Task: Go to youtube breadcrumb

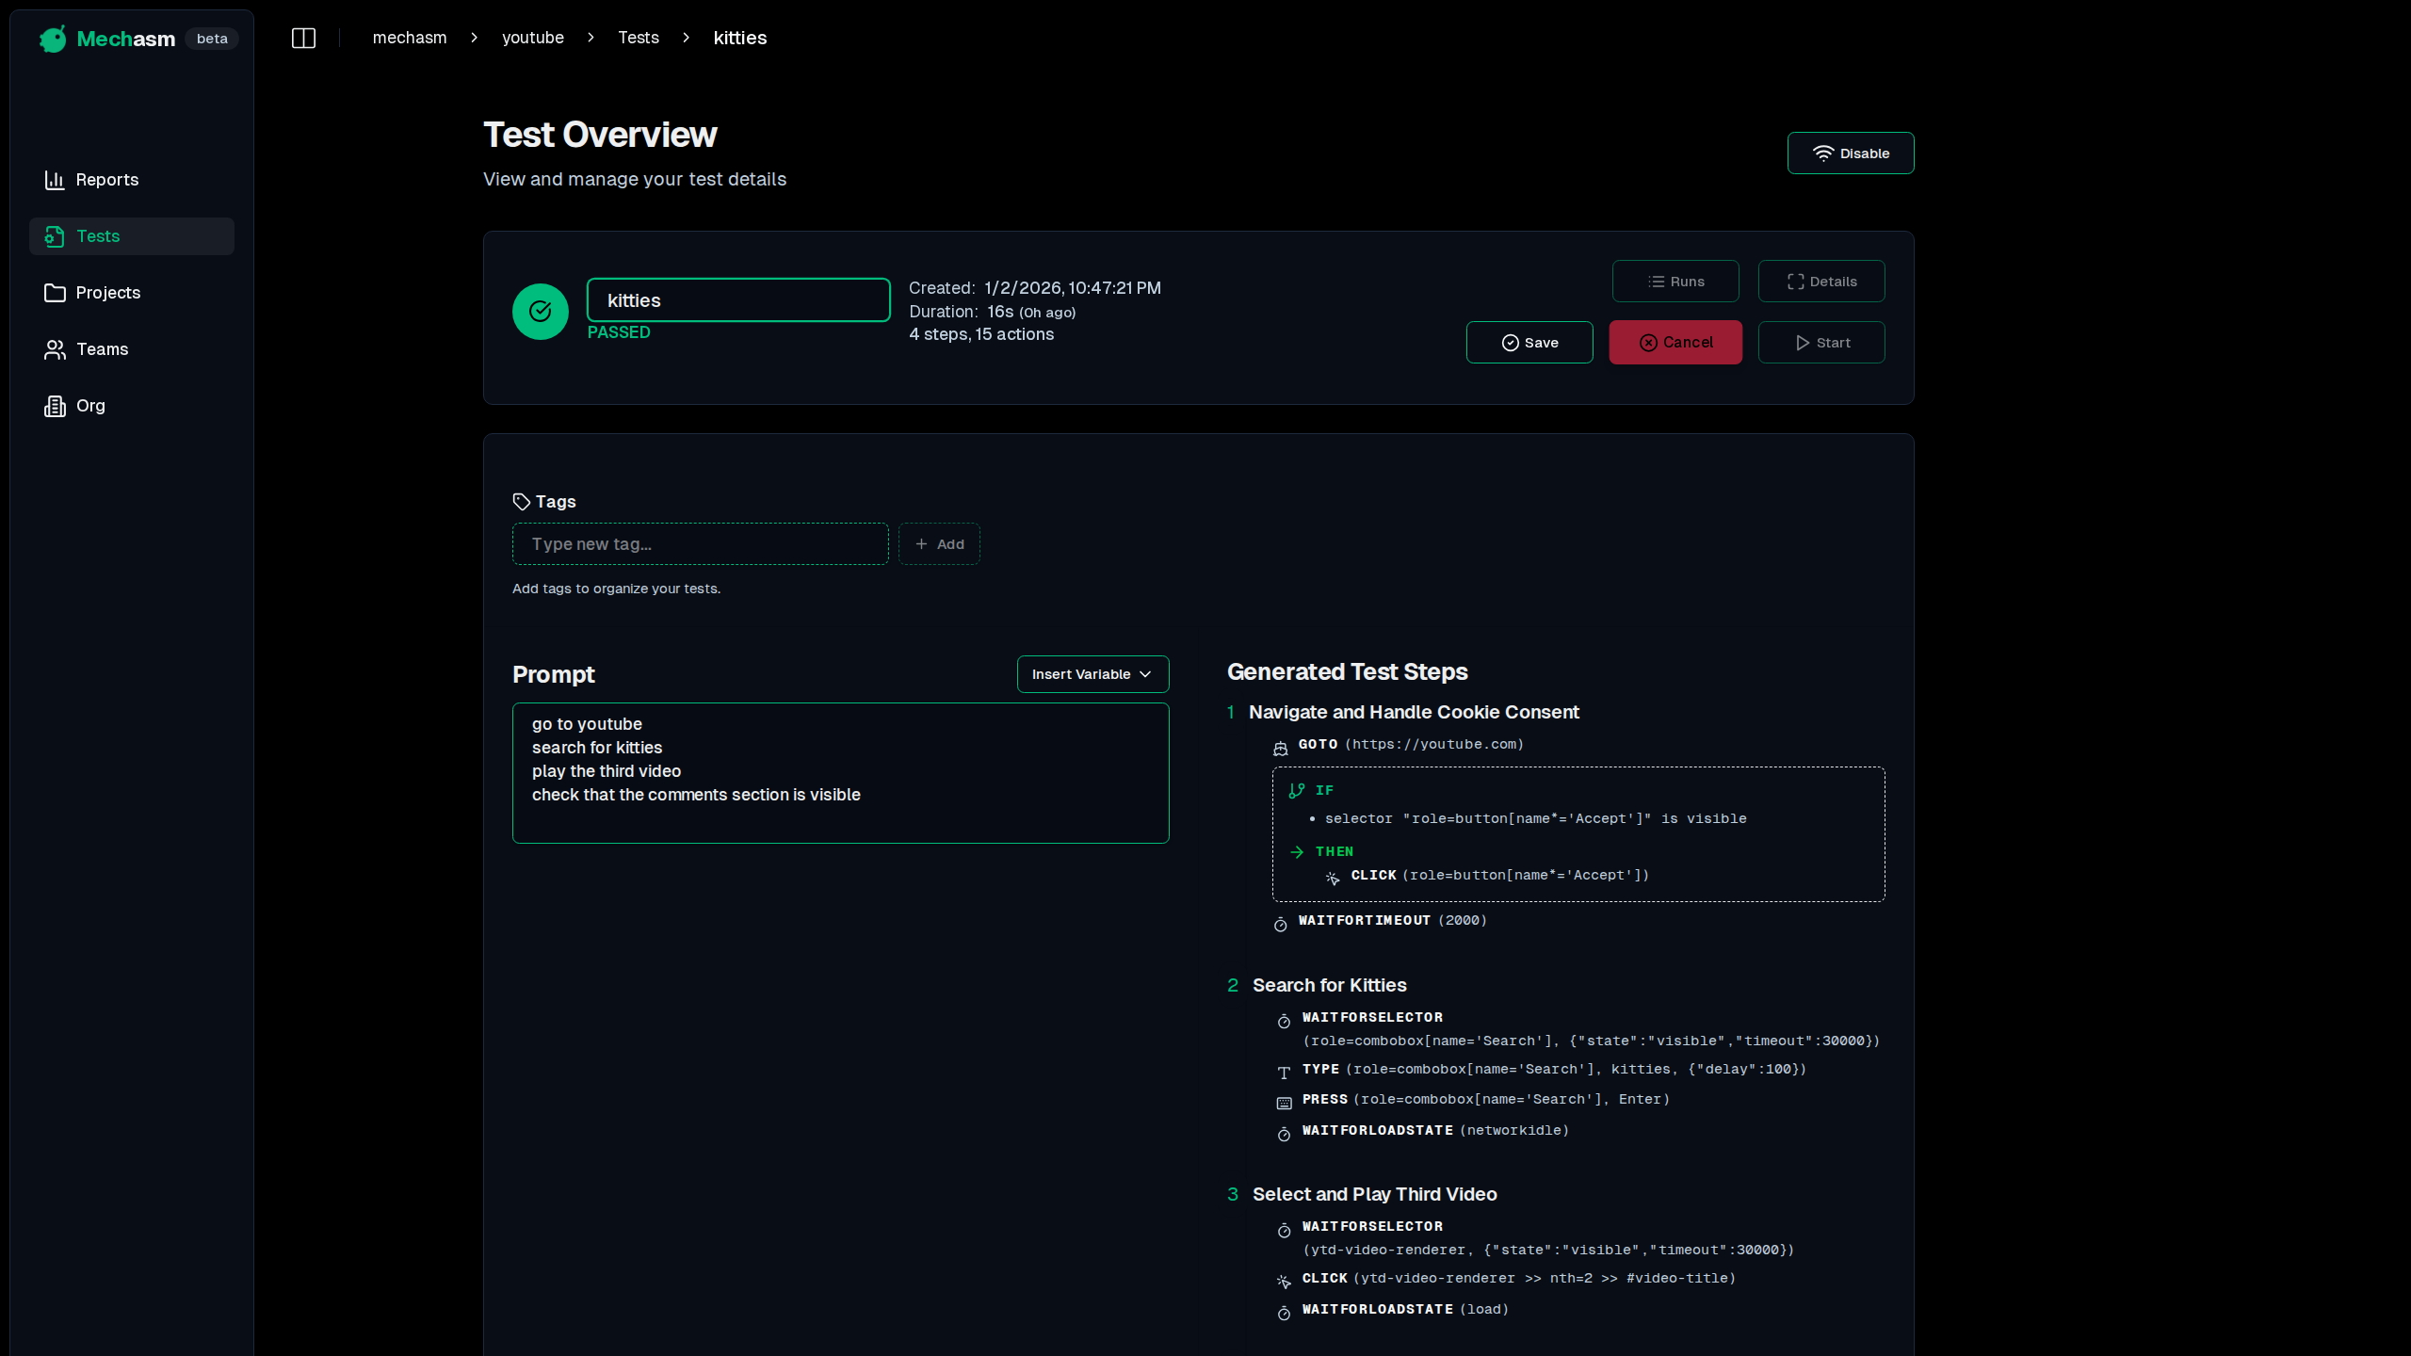Action: (532, 38)
